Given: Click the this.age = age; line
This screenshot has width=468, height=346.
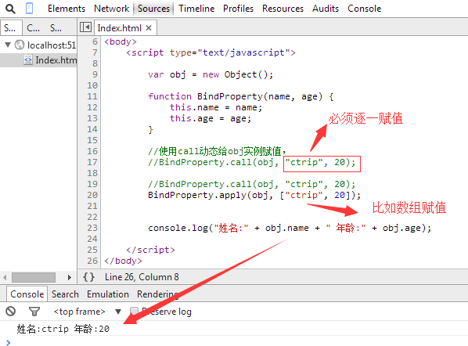Looking at the screenshot, I should click(x=211, y=118).
